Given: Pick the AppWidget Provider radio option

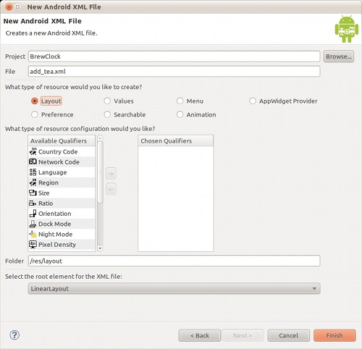Looking at the screenshot, I should [x=253, y=101].
